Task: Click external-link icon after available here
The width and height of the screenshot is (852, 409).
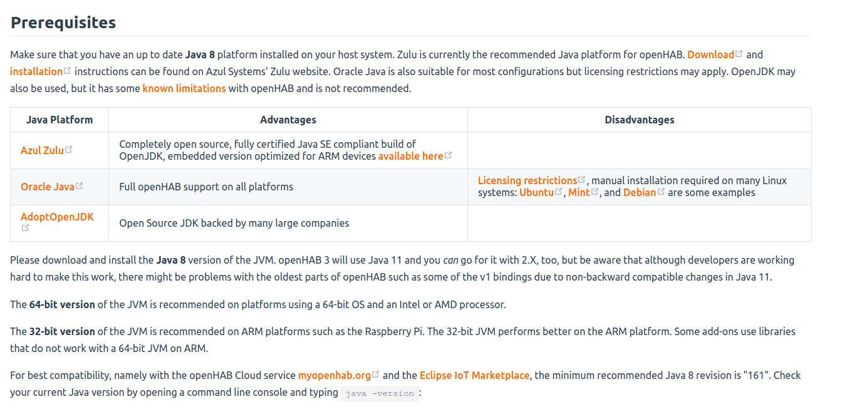Action: pos(449,155)
